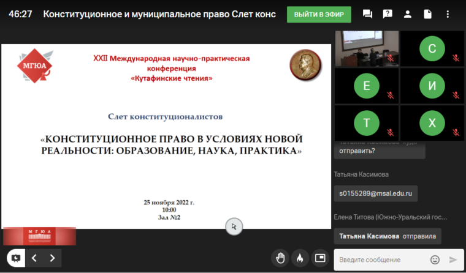This screenshot has width=466, height=273.
Task: Raise hand using the hand icon
Action: 280,258
